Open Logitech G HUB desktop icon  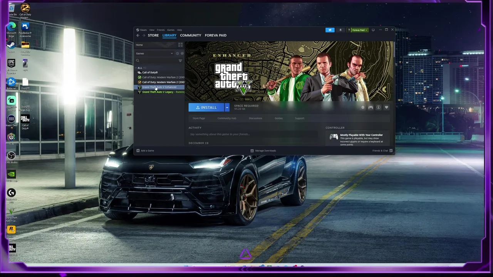tap(11, 195)
